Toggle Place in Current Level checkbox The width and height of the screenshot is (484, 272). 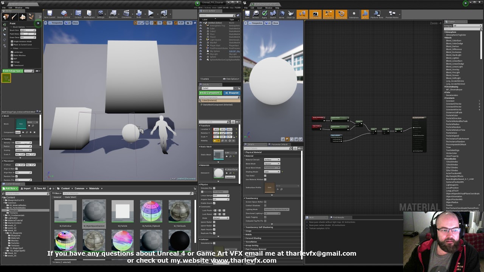pyautogui.click(x=12, y=45)
